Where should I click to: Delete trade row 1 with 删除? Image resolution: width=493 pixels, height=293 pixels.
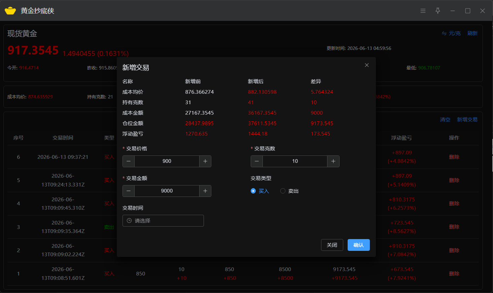(454, 273)
